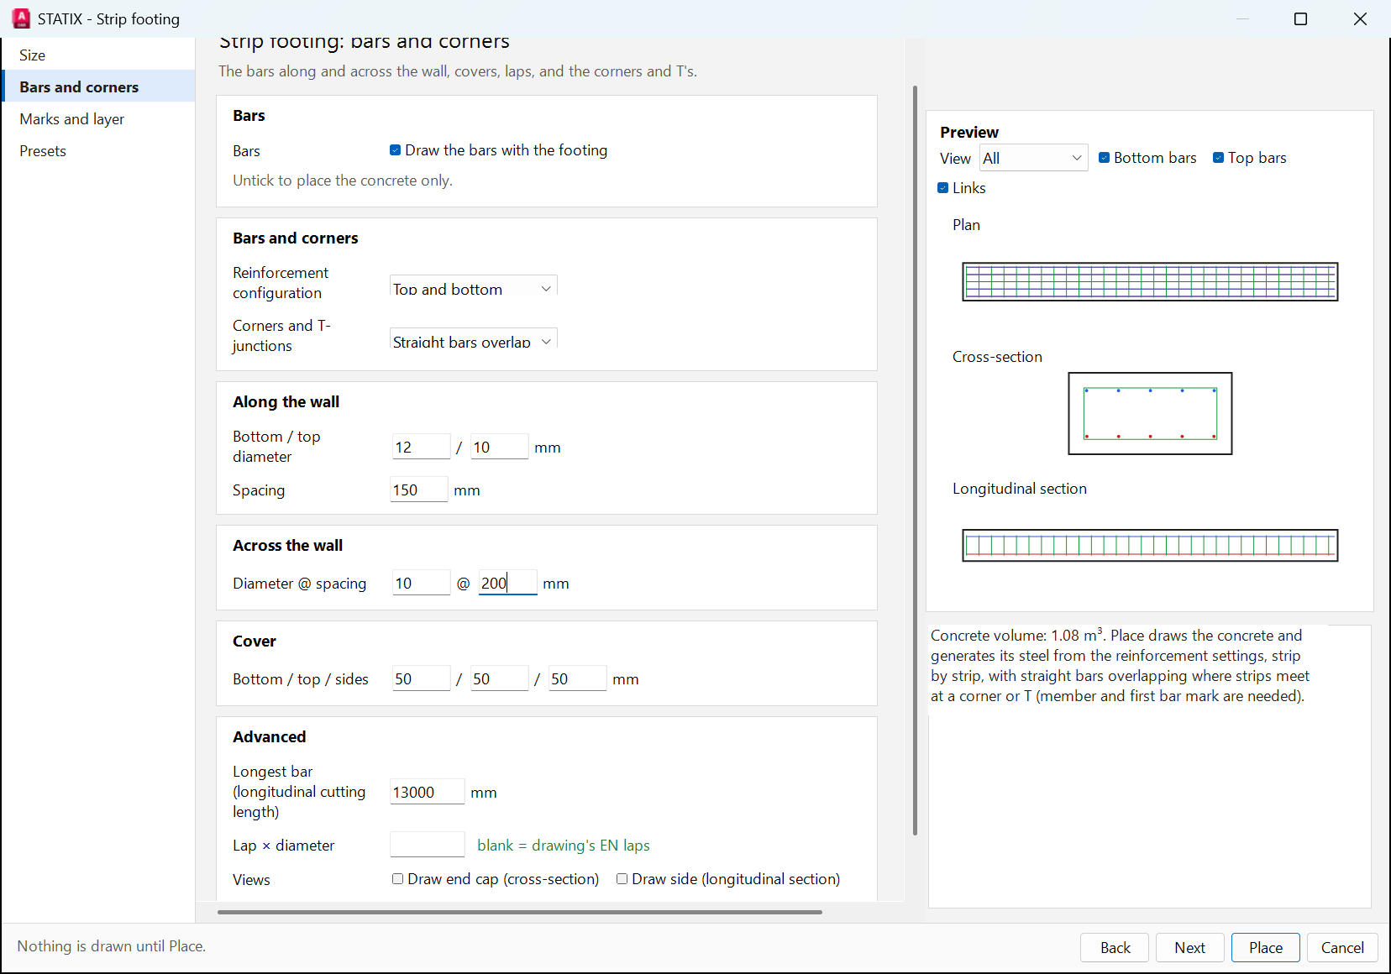Open the preview View dropdown
The height and width of the screenshot is (974, 1391).
click(1033, 158)
